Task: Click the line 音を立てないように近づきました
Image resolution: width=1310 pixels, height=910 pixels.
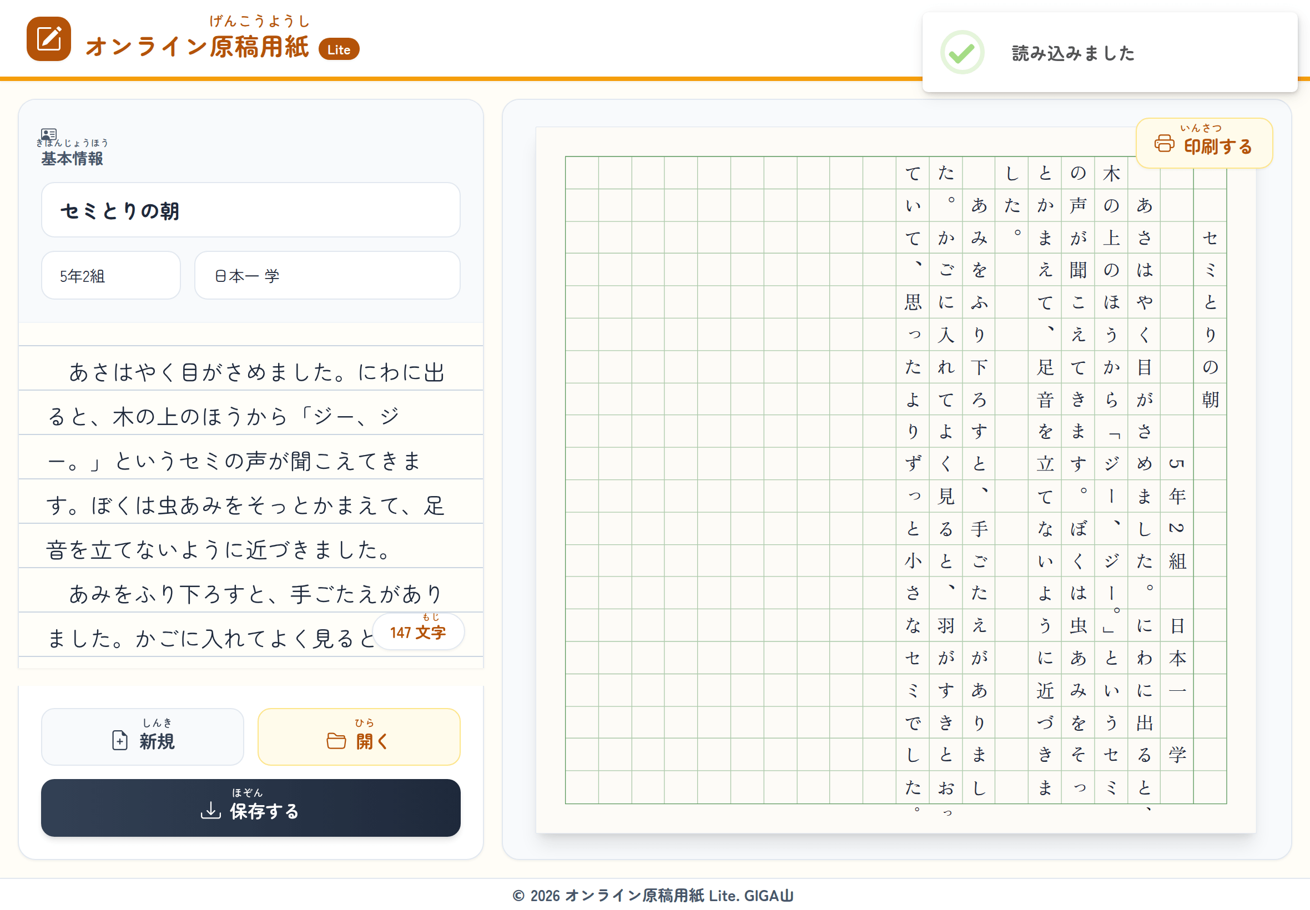Action: pos(219,550)
